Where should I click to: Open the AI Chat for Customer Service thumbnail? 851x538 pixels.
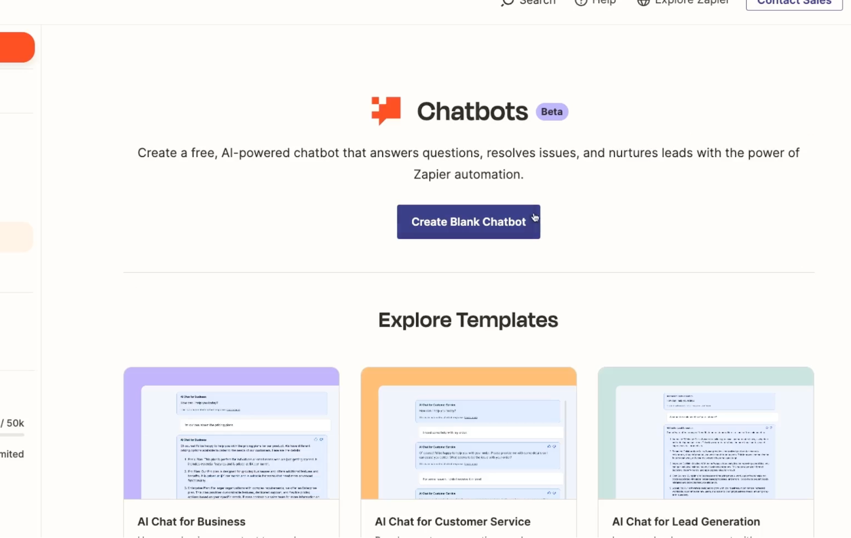tap(469, 433)
